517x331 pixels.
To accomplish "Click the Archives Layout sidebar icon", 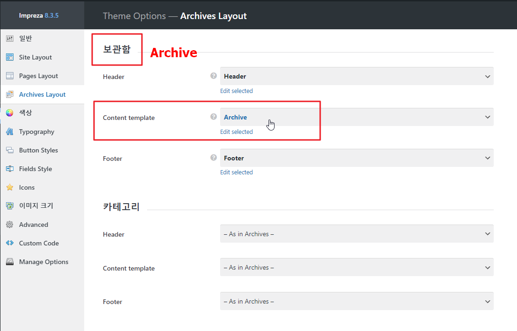I will [10, 94].
